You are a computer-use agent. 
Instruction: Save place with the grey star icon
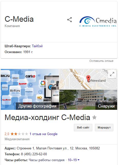pyautogui.click(x=94, y=117)
